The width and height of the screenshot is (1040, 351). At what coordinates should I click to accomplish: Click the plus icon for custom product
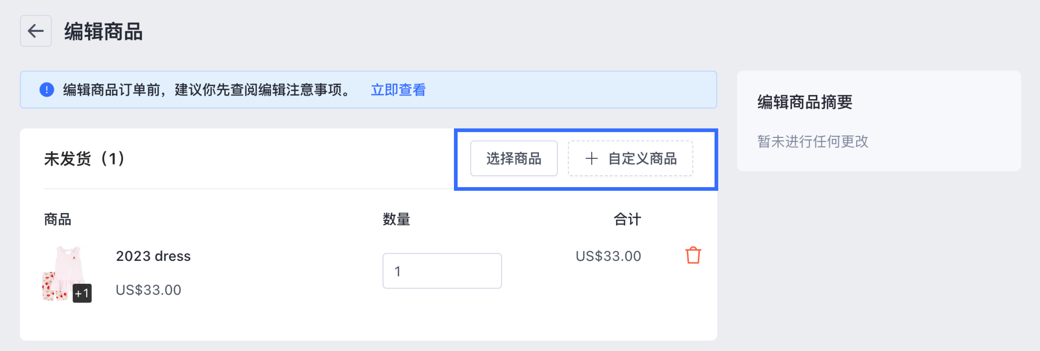(592, 159)
